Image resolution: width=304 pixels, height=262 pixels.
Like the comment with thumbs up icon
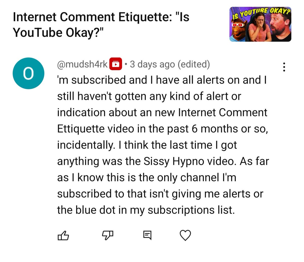click(63, 235)
